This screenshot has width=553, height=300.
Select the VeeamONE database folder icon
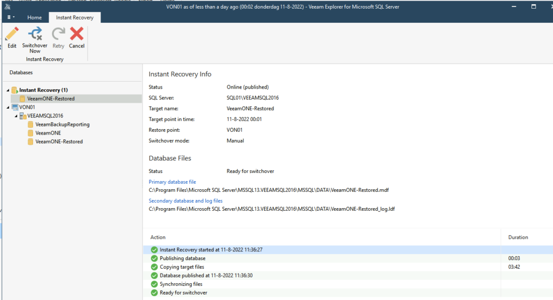tap(31, 133)
